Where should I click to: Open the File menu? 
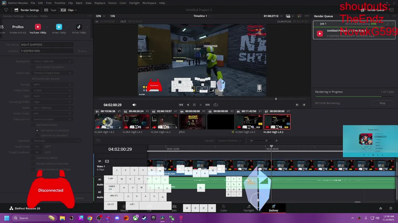point(33,3)
